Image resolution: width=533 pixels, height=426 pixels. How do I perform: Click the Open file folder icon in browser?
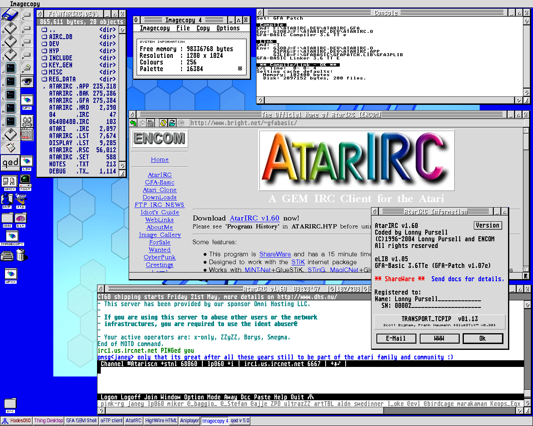(172, 123)
